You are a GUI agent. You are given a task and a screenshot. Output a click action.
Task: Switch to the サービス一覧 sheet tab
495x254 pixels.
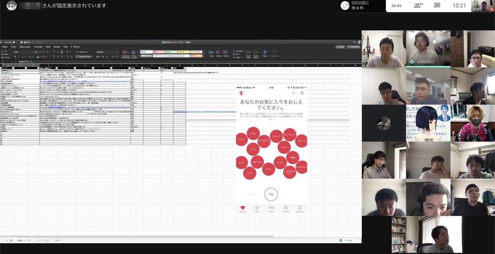(x=43, y=240)
